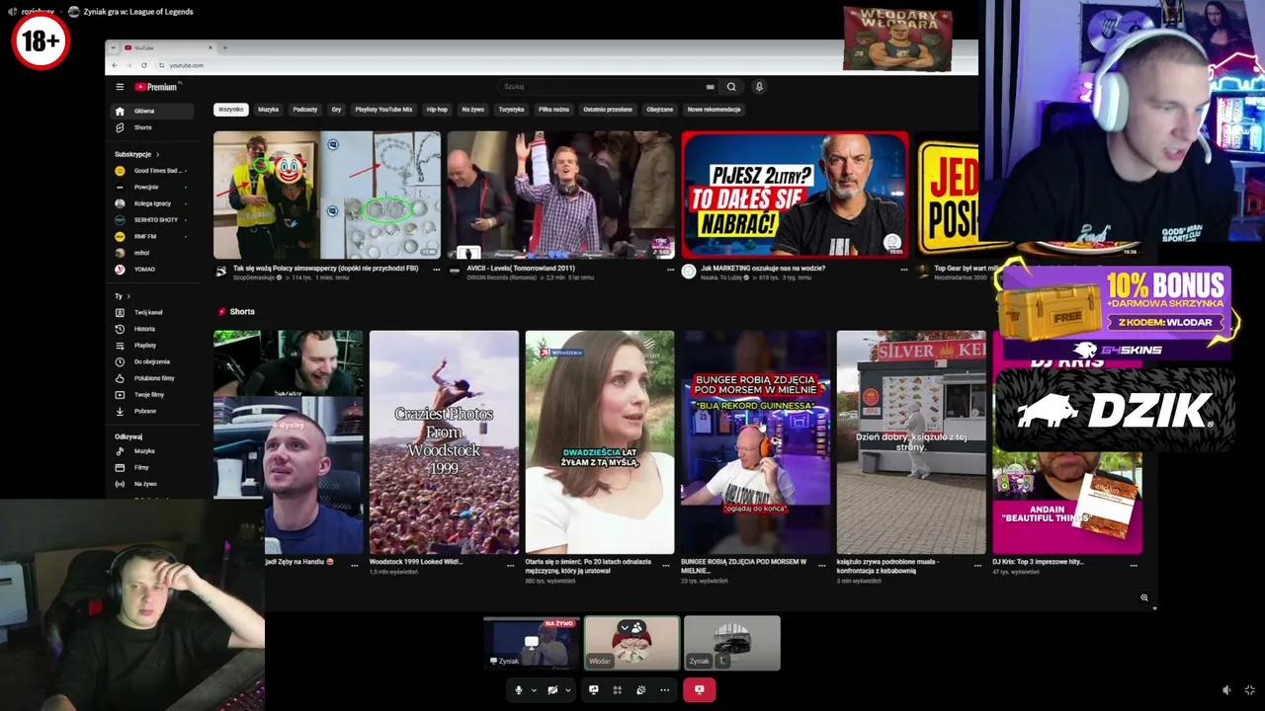Open more options ellipsis in call controls
The height and width of the screenshot is (711, 1265).
(664, 690)
